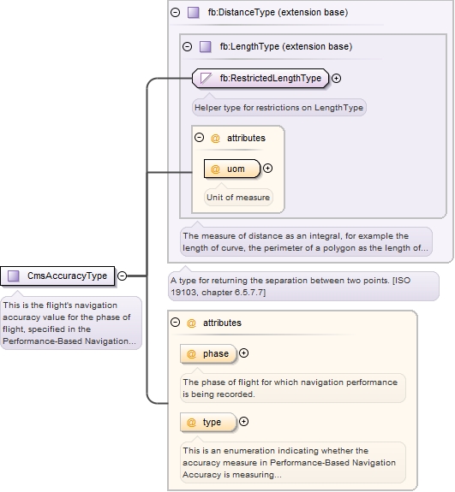The width and height of the screenshot is (455, 492).
Task: Expand the type attribute details
Action: click(x=243, y=422)
